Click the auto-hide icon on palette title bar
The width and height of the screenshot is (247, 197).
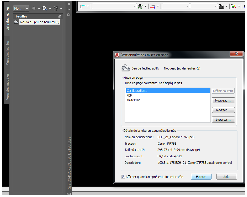pyautogui.click(x=69, y=9)
